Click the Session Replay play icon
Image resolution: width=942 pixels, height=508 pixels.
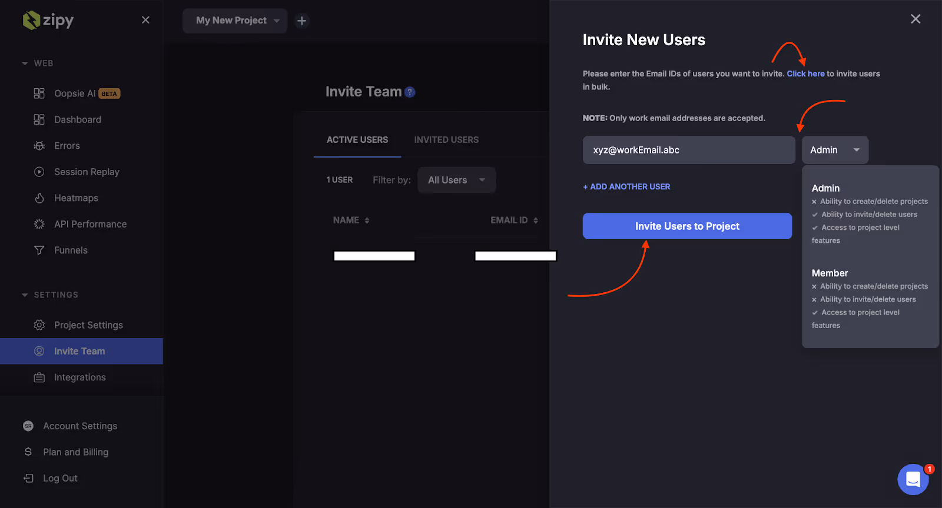point(39,172)
